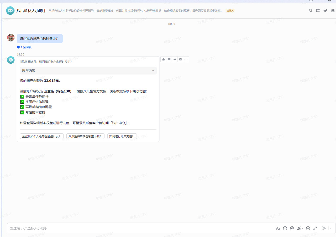Click the add-to-group icon in header
336x237 pixels.
(x=318, y=11)
